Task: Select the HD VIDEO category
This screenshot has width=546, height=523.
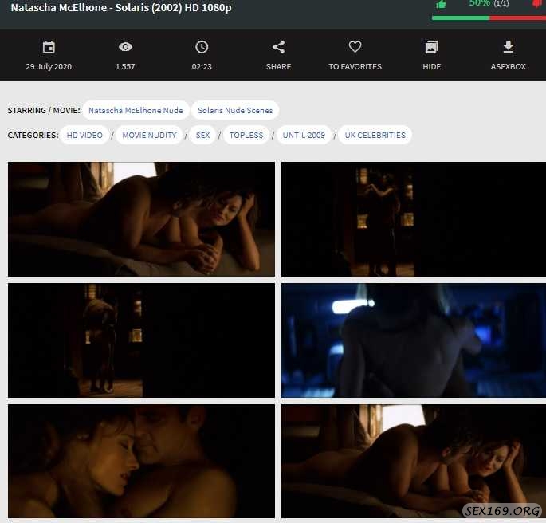Action: 84,136
